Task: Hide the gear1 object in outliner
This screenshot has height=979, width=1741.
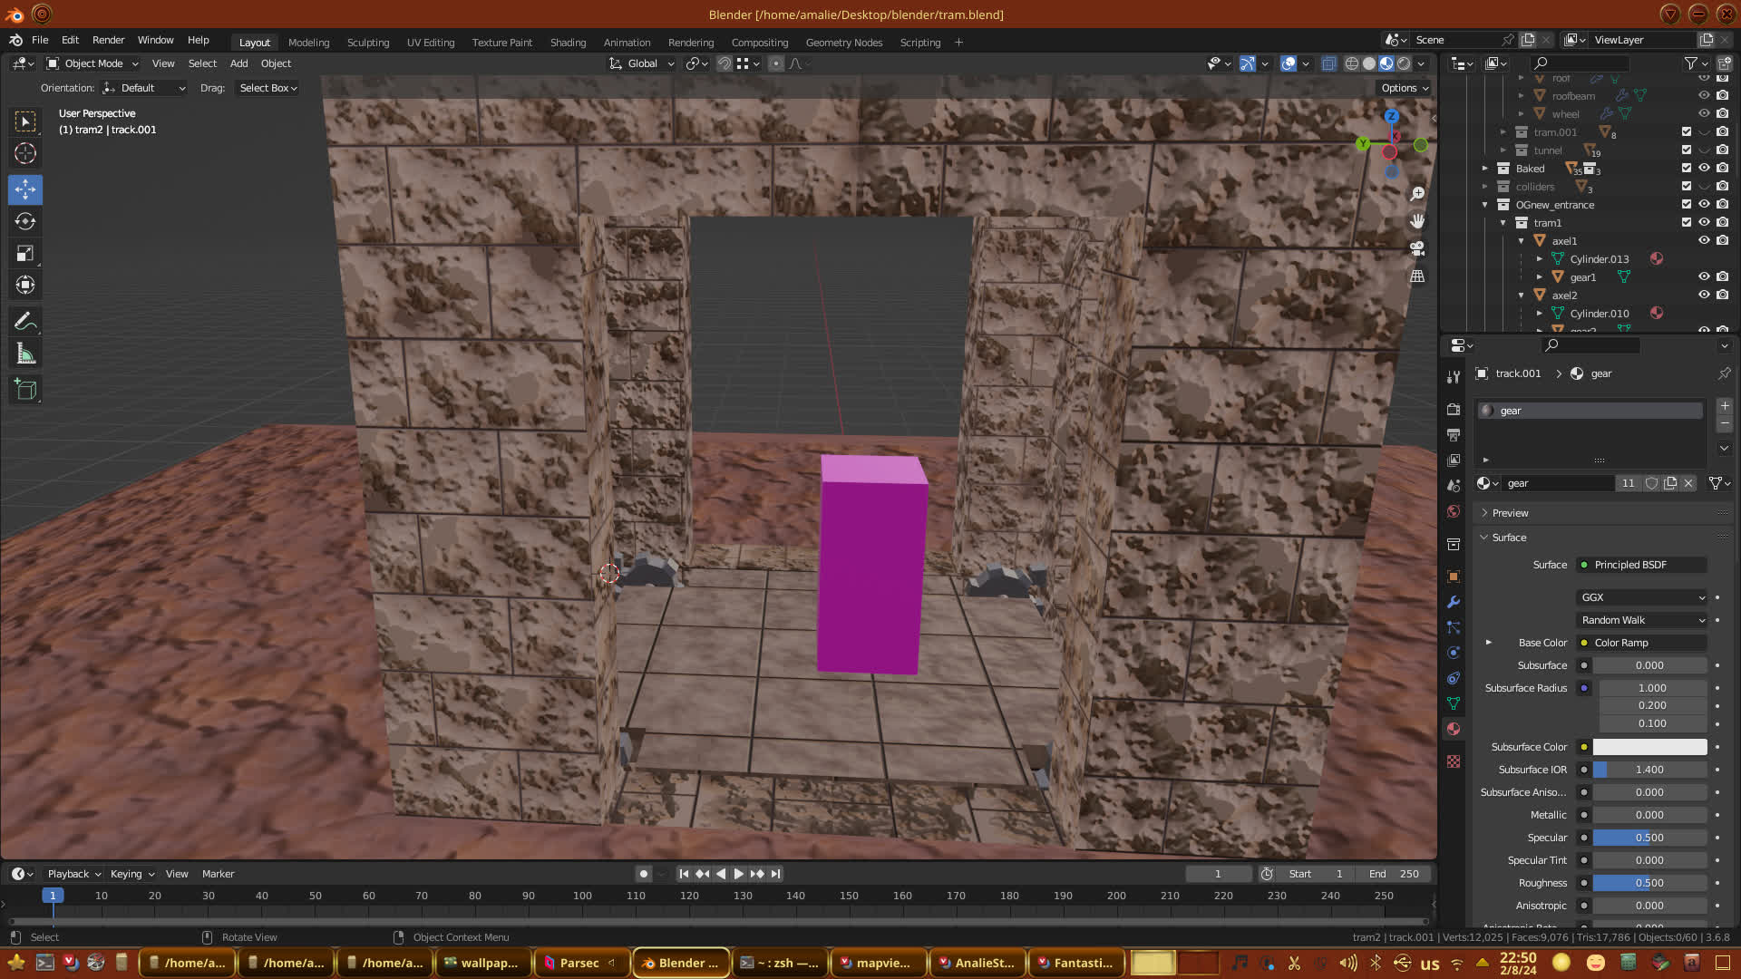Action: pyautogui.click(x=1704, y=276)
